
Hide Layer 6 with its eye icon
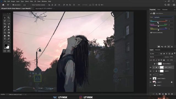(x=150, y=82)
